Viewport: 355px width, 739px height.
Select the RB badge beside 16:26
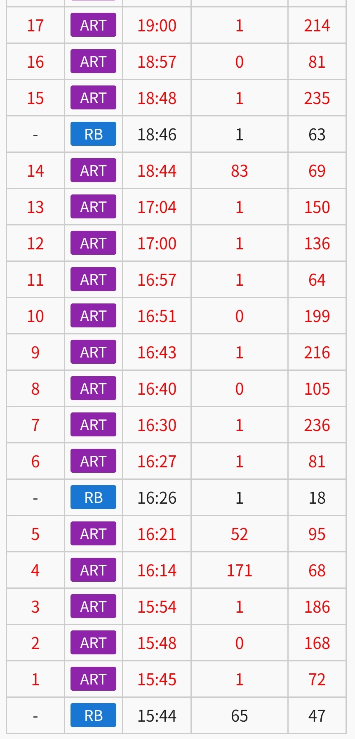click(93, 497)
